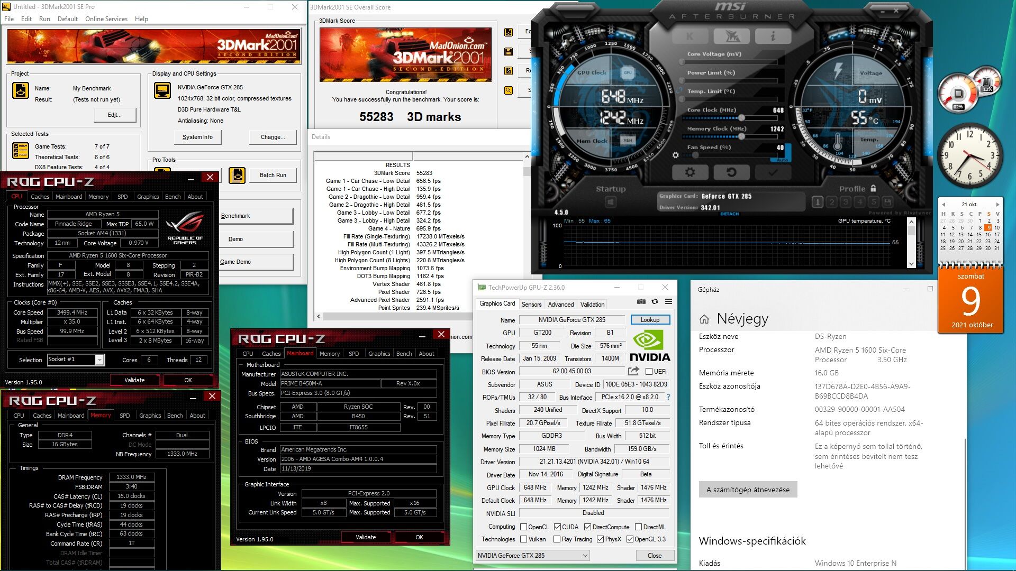Screen dimensions: 1016x571
Task: Toggle DirectCompute checkbox in GPU-Z
Action: (587, 527)
